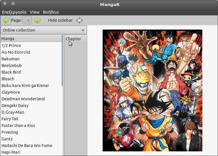
Task: Open the Βοήθεια menu
Action: [x=51, y=12]
